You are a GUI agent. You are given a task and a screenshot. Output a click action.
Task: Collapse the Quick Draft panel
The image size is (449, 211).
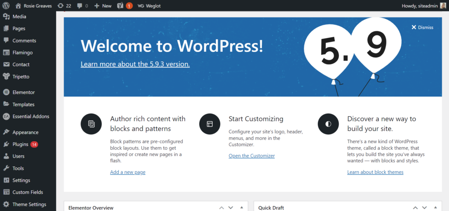(435, 207)
